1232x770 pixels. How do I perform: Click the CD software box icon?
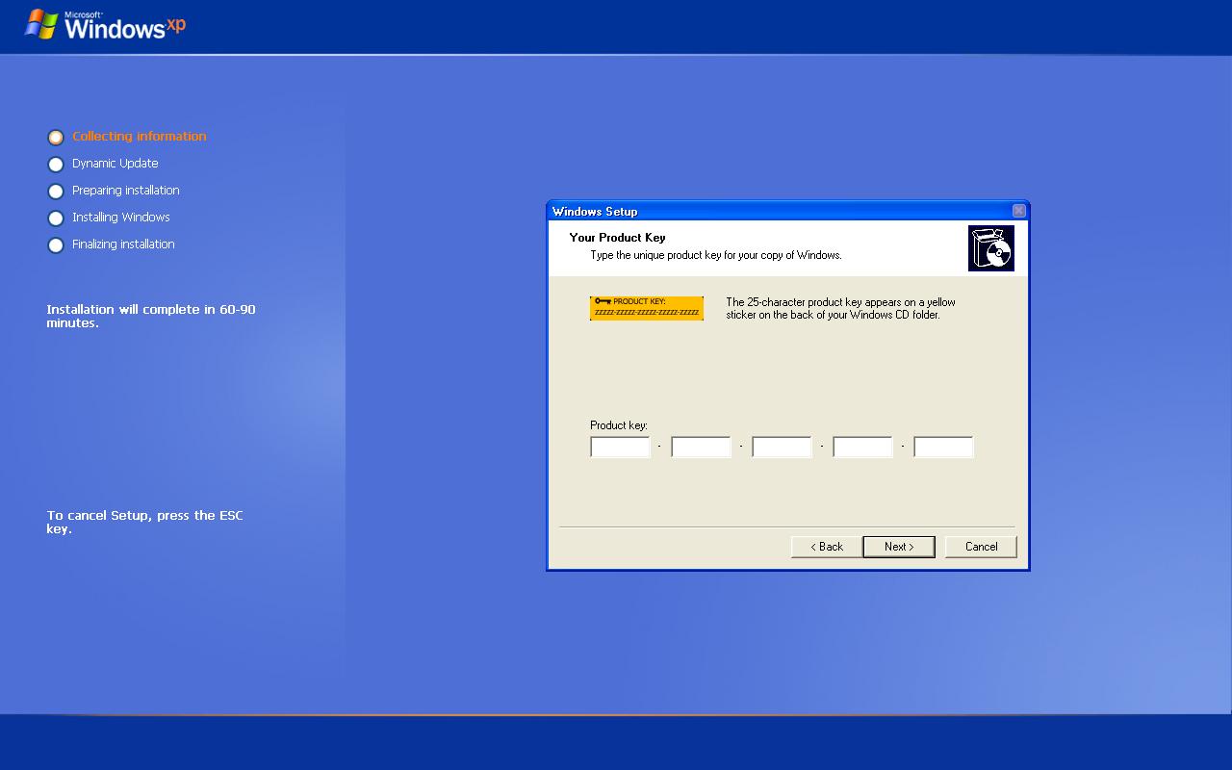click(990, 249)
